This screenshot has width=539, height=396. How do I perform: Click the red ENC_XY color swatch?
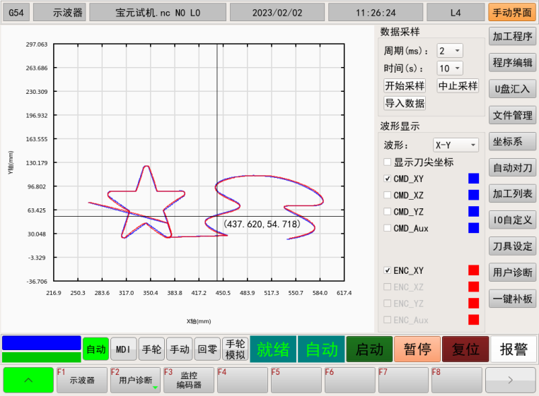[473, 270]
